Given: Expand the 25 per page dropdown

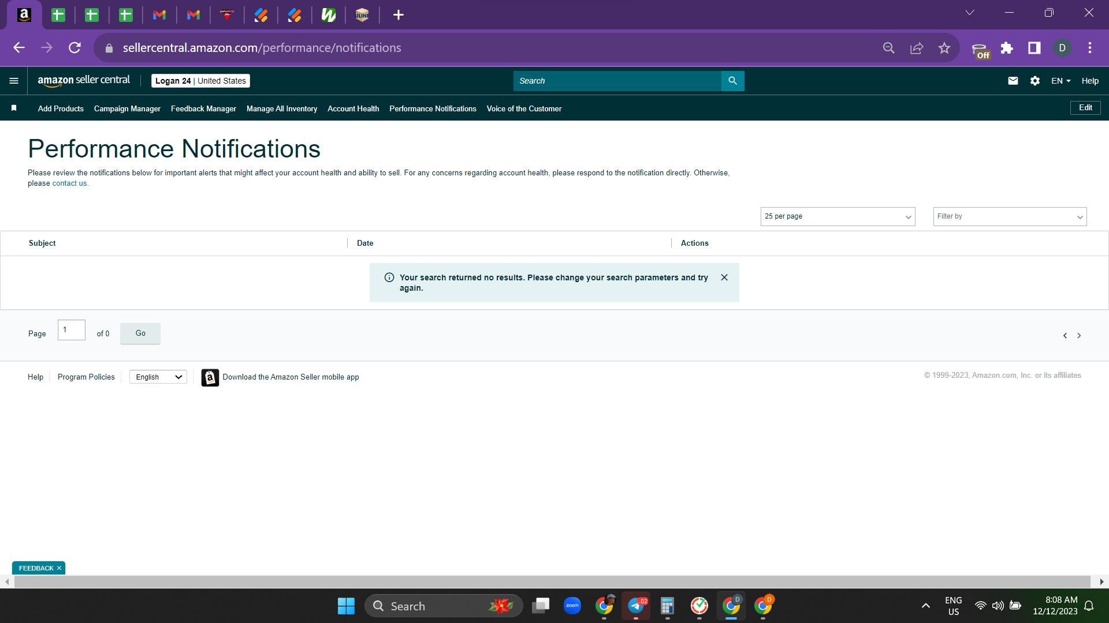Looking at the screenshot, I should click(838, 216).
